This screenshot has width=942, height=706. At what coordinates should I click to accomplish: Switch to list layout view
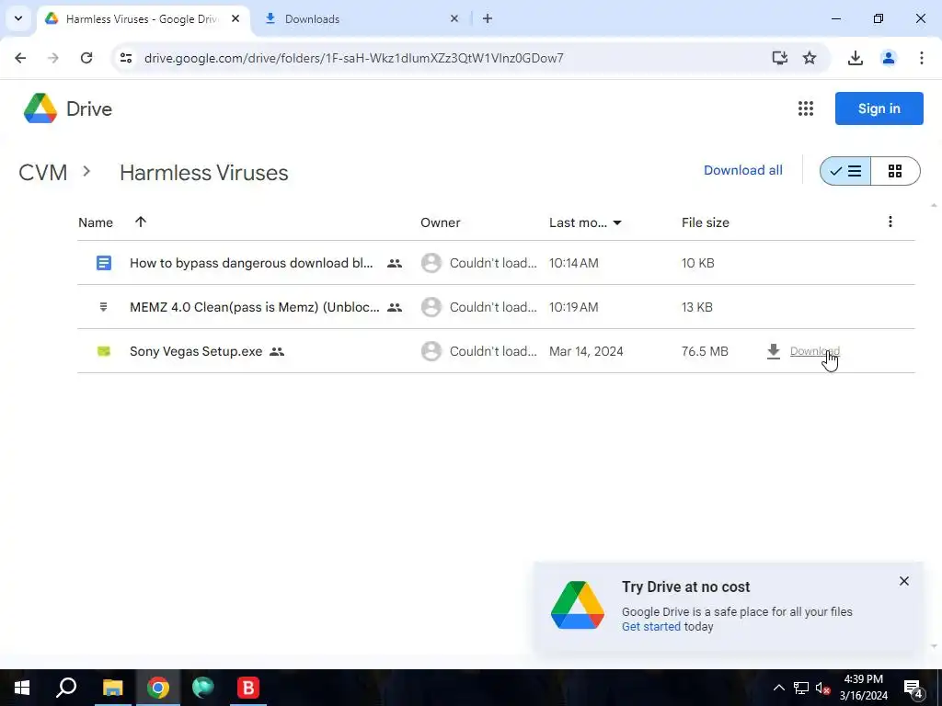coord(845,171)
